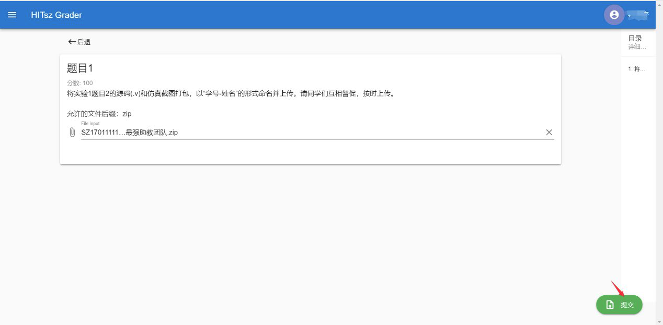Click the upload icon in 提交 button
This screenshot has width=663, height=325.
click(x=610, y=305)
